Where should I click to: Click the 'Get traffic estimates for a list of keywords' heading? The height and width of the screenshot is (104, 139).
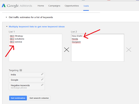(31, 17)
